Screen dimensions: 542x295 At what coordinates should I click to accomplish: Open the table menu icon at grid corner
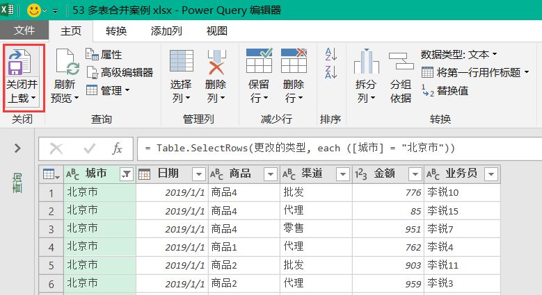point(51,174)
